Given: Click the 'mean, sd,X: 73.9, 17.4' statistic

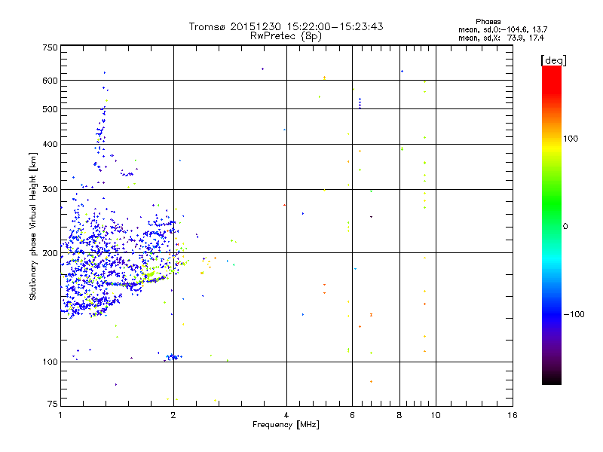Looking at the screenshot, I should pyautogui.click(x=501, y=38).
